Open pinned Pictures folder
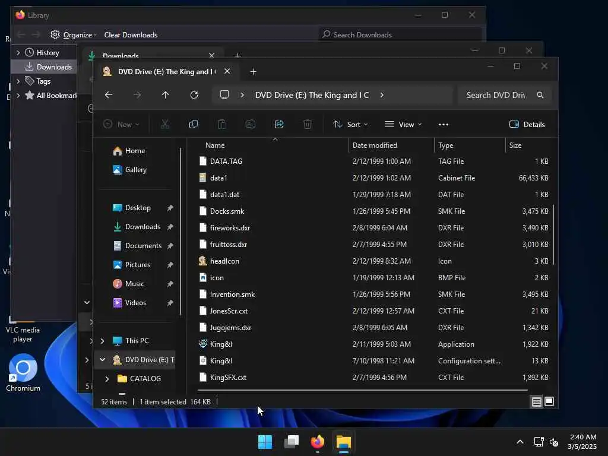 138,265
